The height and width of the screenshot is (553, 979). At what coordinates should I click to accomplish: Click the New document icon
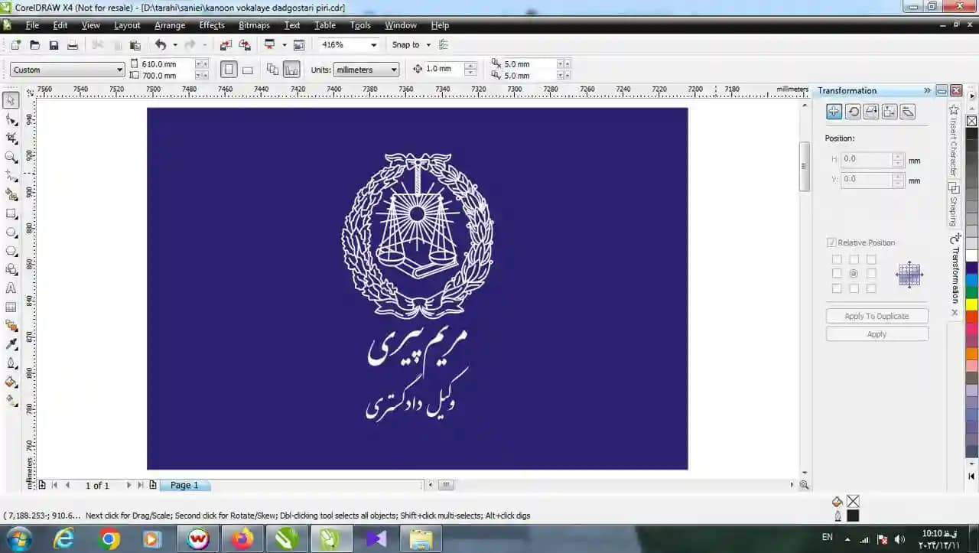[x=15, y=45]
